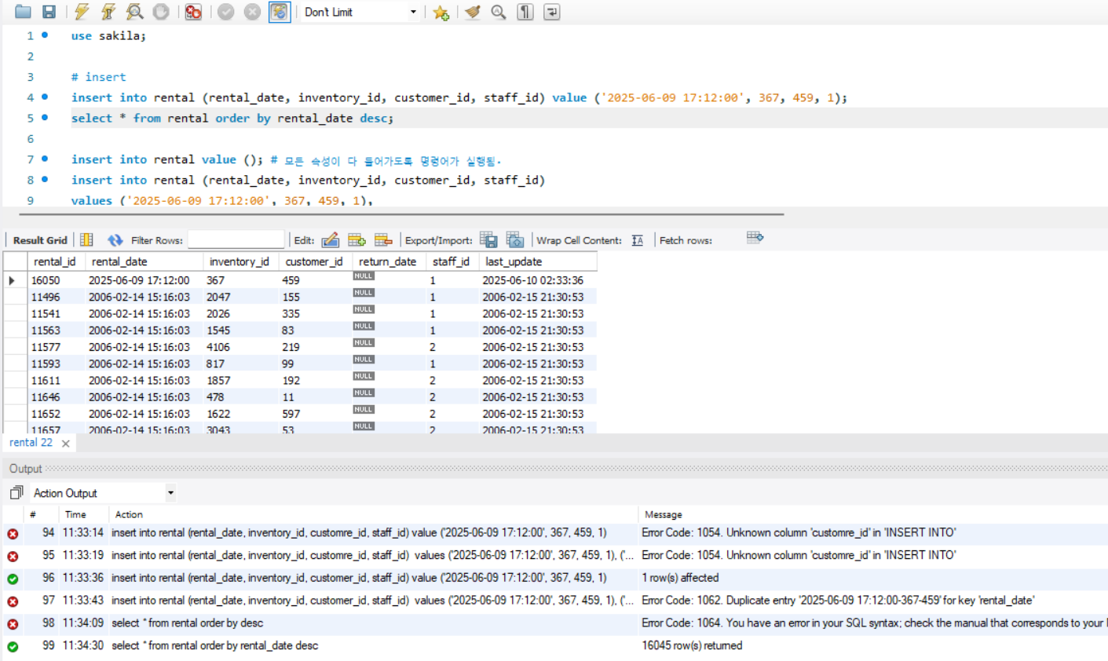Insert a new row in result grid

357,240
